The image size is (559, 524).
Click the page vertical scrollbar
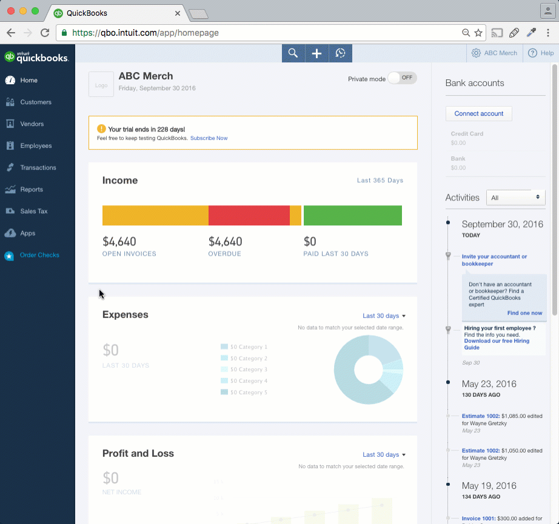[555, 190]
